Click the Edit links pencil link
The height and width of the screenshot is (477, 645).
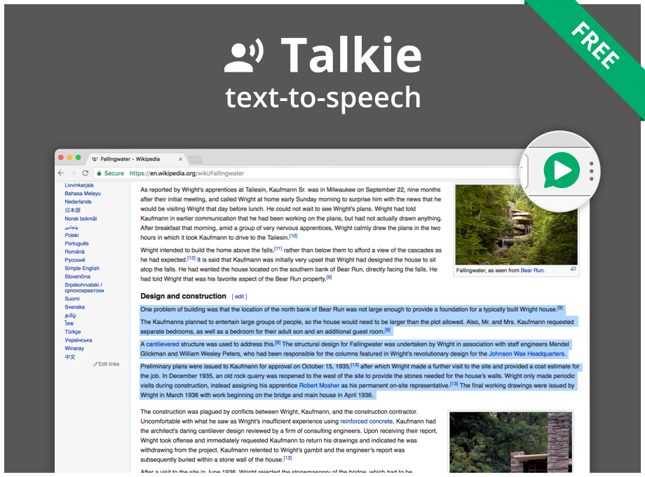(107, 364)
